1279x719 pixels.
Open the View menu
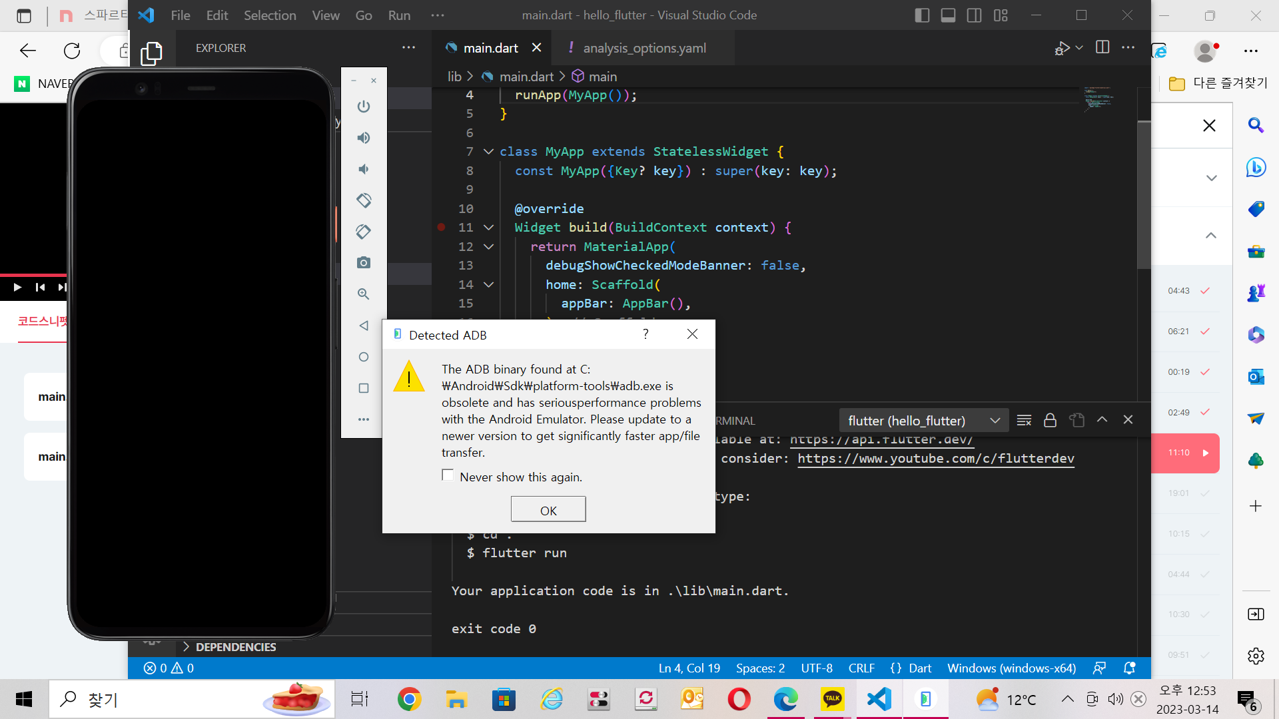326,15
